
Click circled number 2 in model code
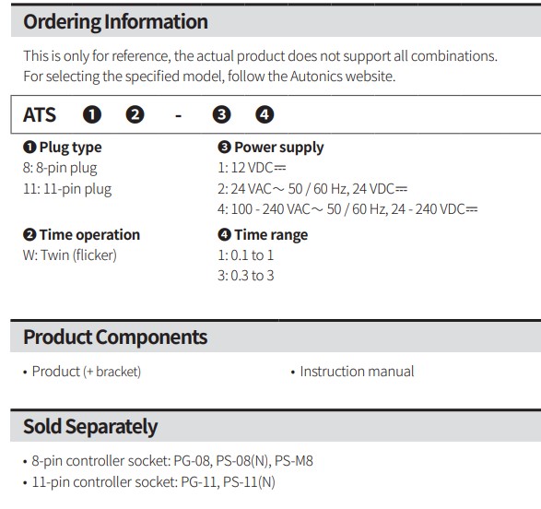[135, 114]
